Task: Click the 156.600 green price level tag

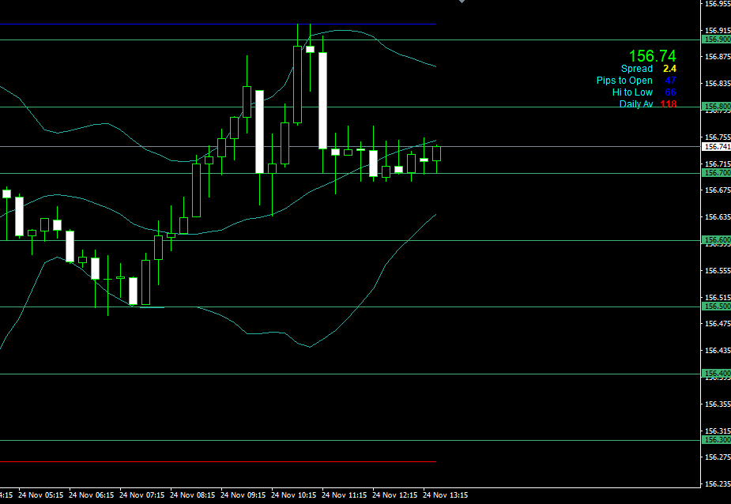Action: [x=717, y=240]
